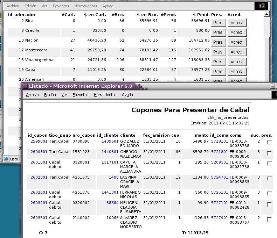Open coupon link 2602601
The width and height of the screenshot is (277, 238).
click(x=39, y=192)
